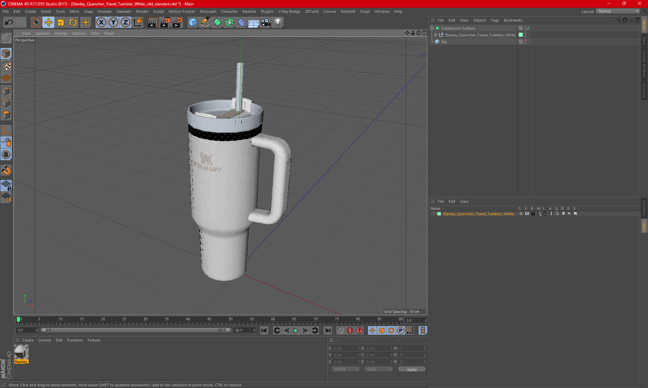648x388 pixels.
Task: Add a Light object
Action: click(x=278, y=23)
